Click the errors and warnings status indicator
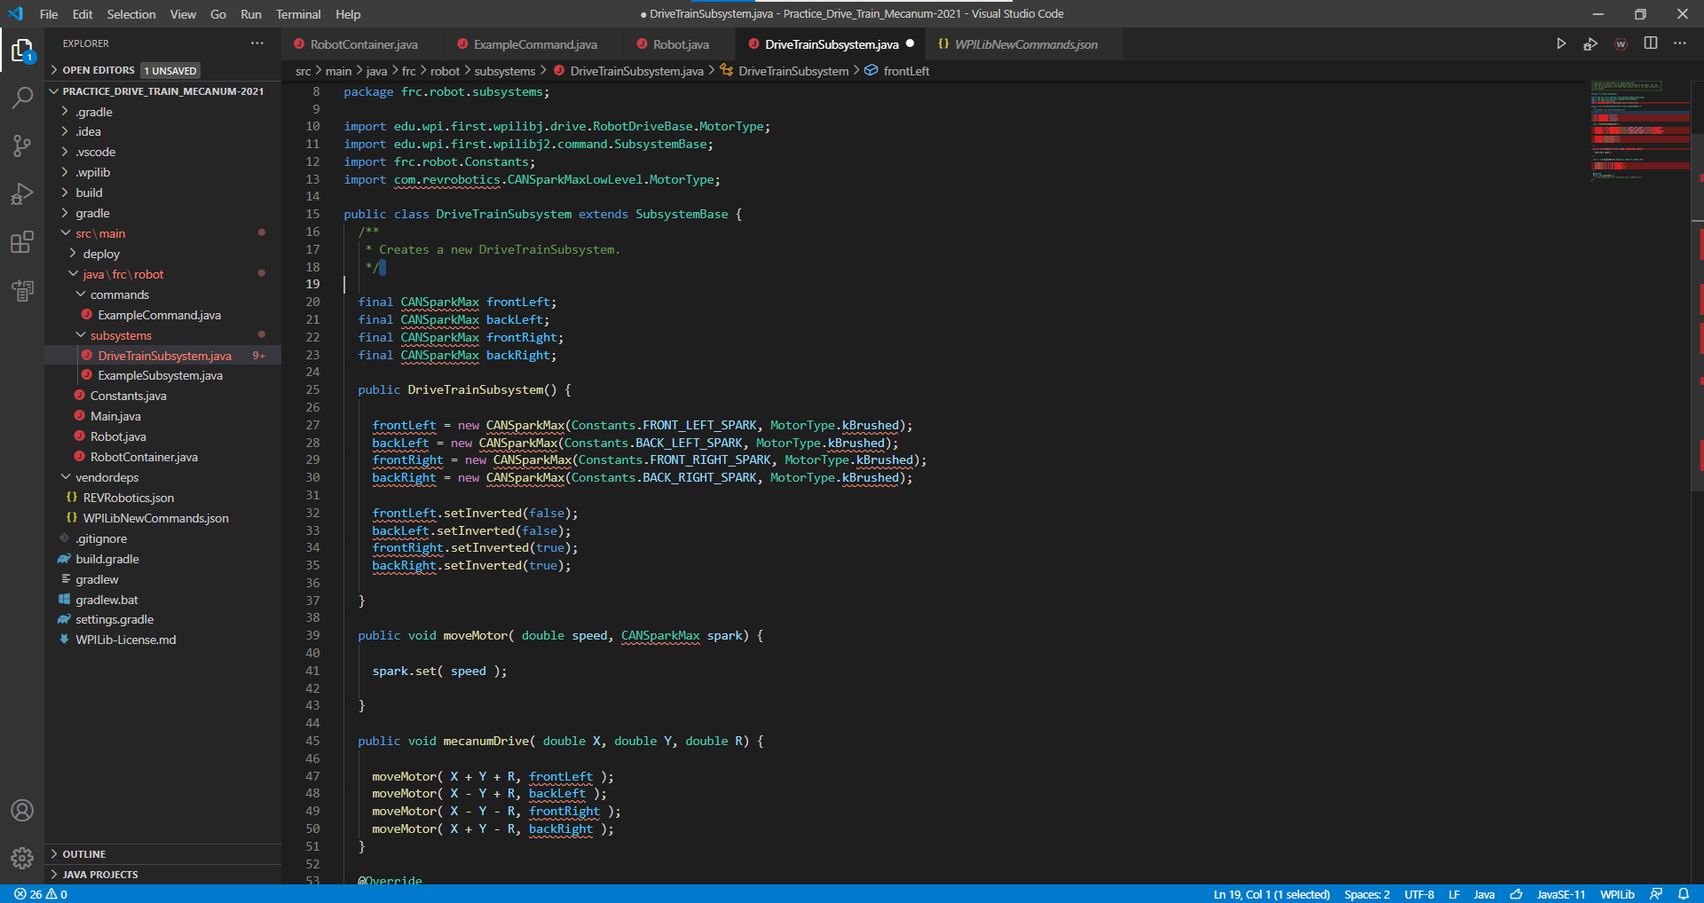 [41, 894]
